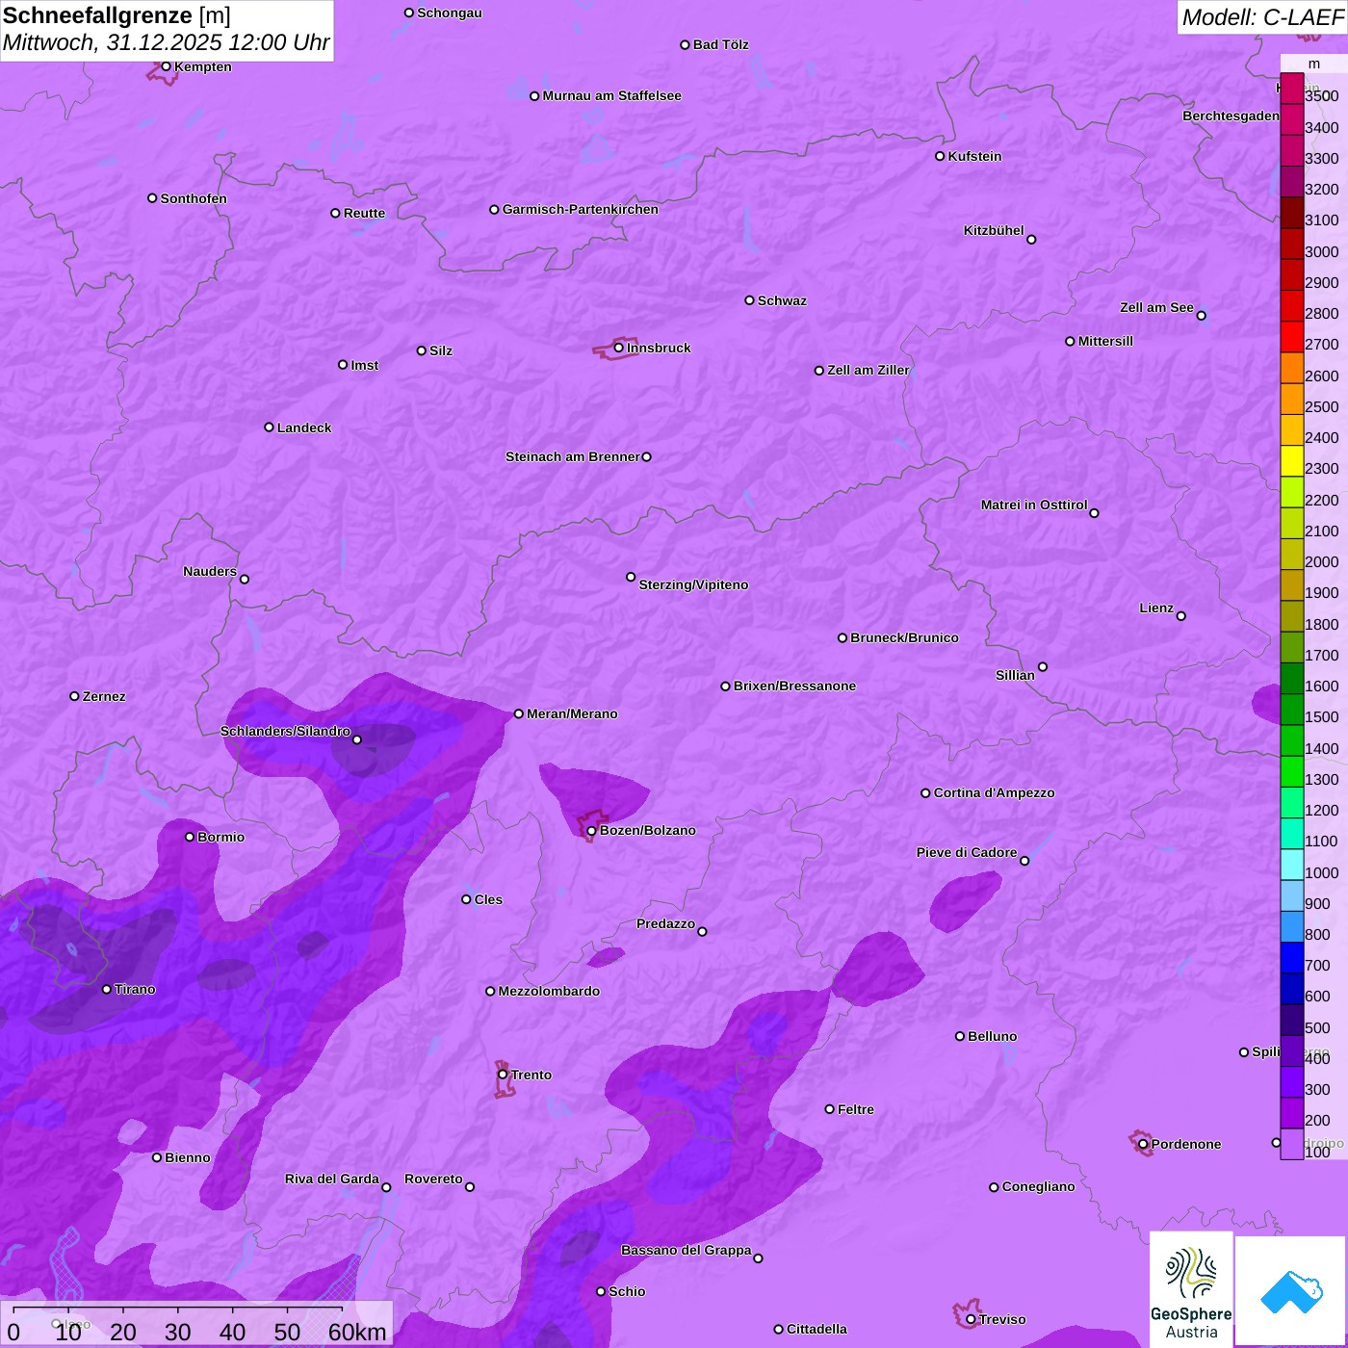Click the blue logo in the bottom-right corner
This screenshot has height=1348, width=1348.
coord(1291,1291)
